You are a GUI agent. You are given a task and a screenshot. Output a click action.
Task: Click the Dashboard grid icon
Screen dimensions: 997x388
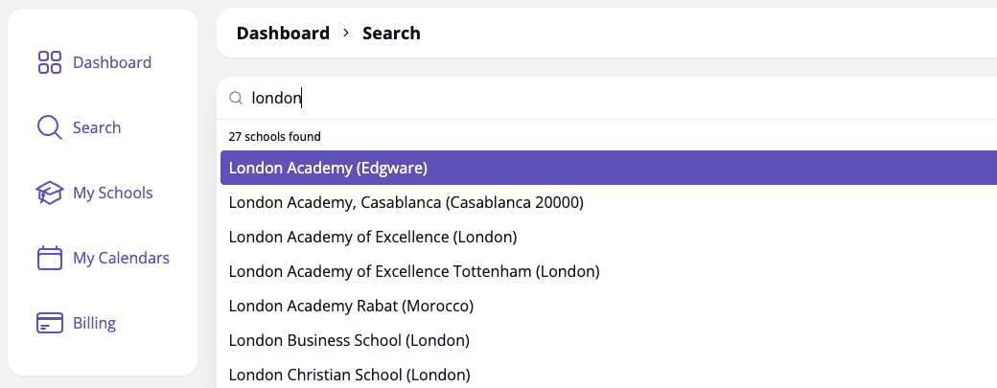pos(49,63)
